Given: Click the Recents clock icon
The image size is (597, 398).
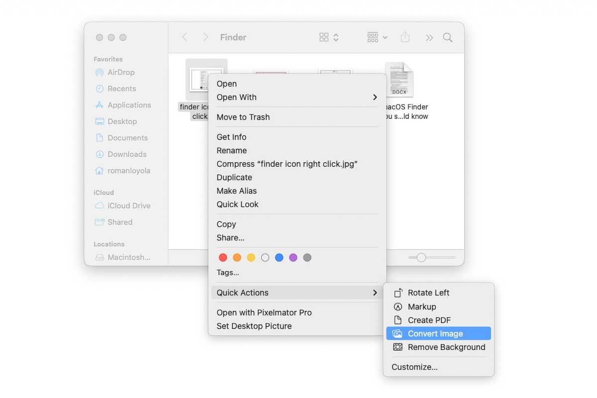Looking at the screenshot, I should [x=99, y=89].
